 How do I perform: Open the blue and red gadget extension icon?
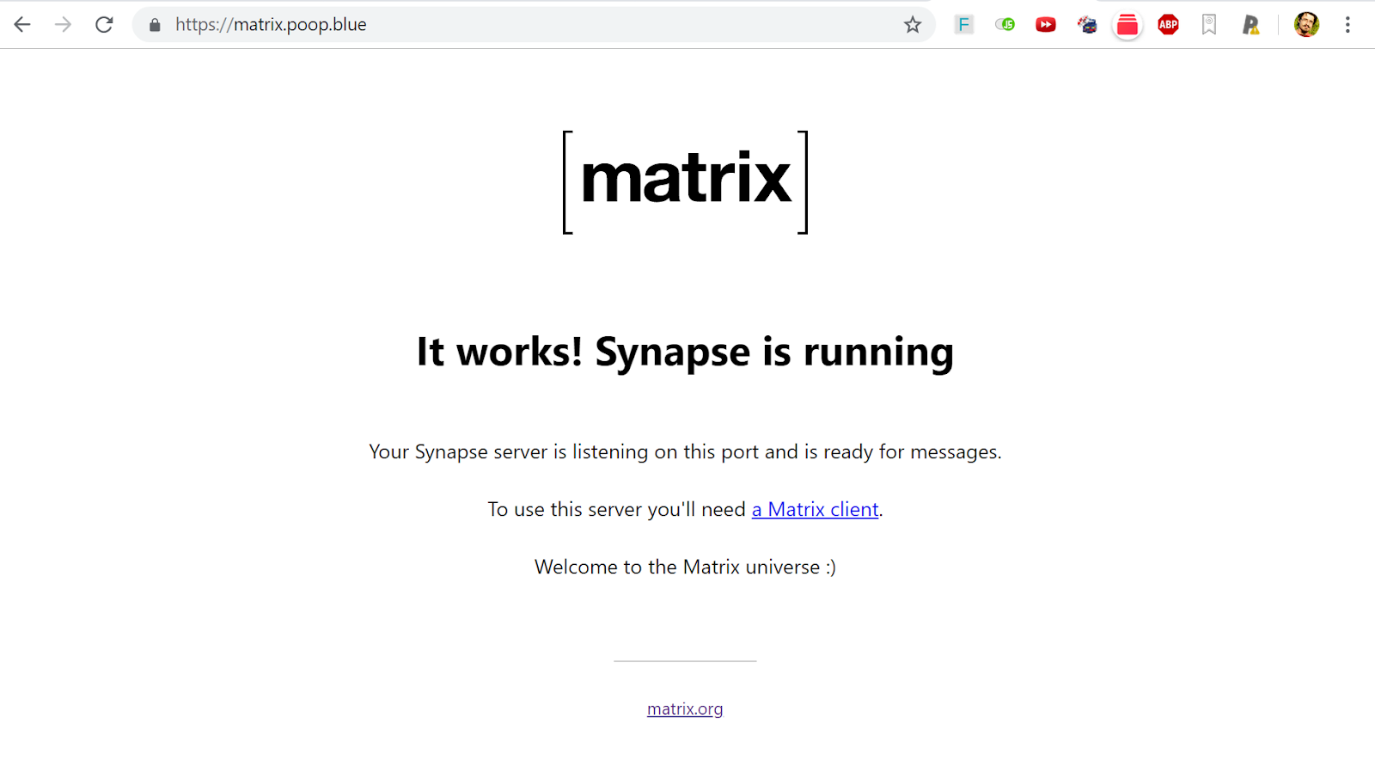pos(1087,25)
